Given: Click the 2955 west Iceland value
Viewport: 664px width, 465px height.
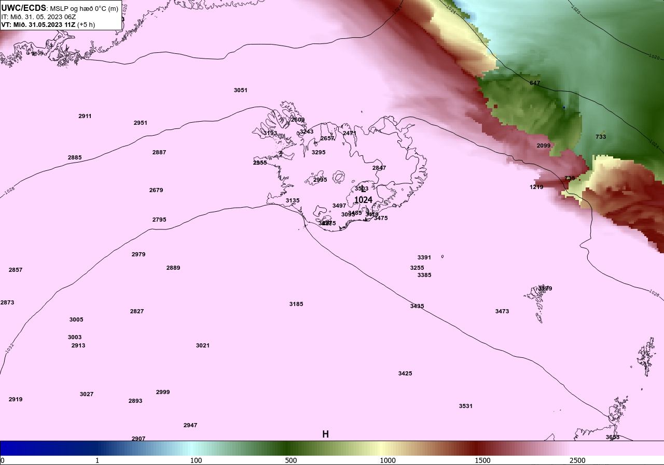Looking at the screenshot, I should coord(260,163).
